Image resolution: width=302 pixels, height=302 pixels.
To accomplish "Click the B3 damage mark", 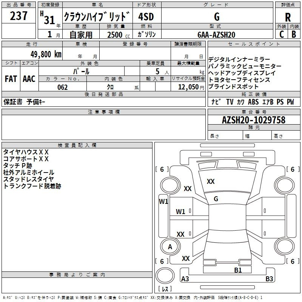I will coord(269,279).
